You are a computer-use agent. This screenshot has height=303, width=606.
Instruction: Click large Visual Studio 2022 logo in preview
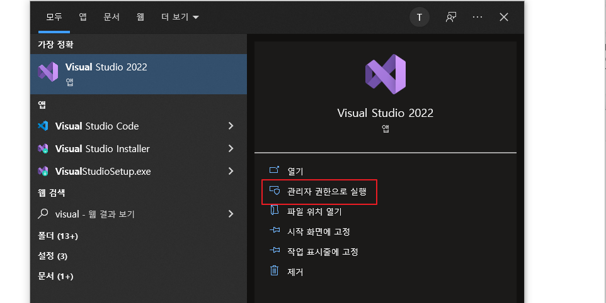click(386, 74)
